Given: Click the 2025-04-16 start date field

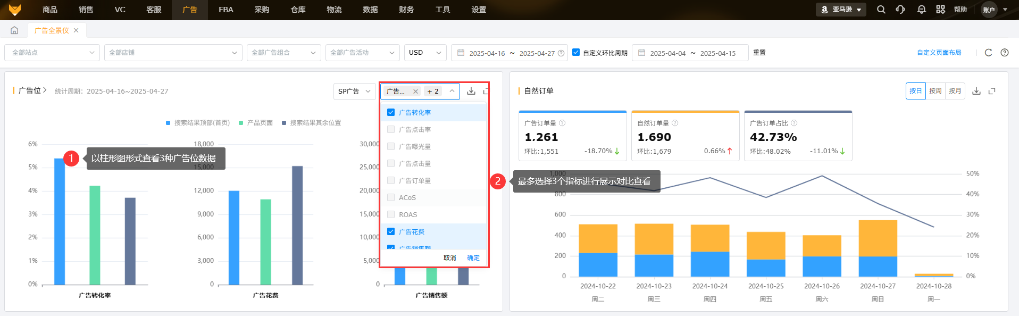Looking at the screenshot, I should tap(487, 53).
